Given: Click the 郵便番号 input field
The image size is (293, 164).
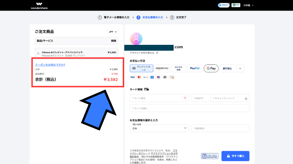Looking at the screenshot, I should [220, 128].
